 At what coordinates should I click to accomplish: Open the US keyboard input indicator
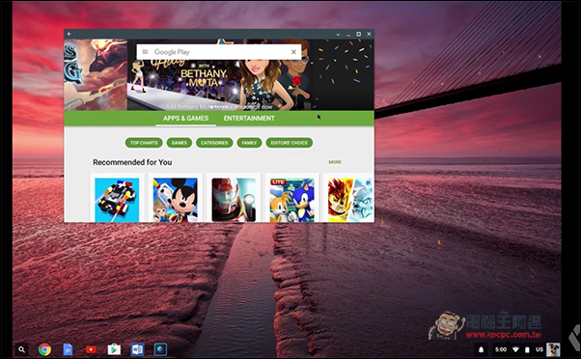point(539,349)
